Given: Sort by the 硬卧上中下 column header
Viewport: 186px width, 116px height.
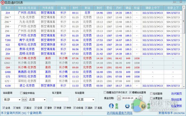Looking at the screenshot, I should [152, 8].
